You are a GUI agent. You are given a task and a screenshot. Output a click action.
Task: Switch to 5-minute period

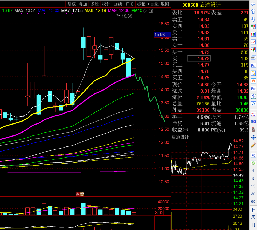[253, 178]
